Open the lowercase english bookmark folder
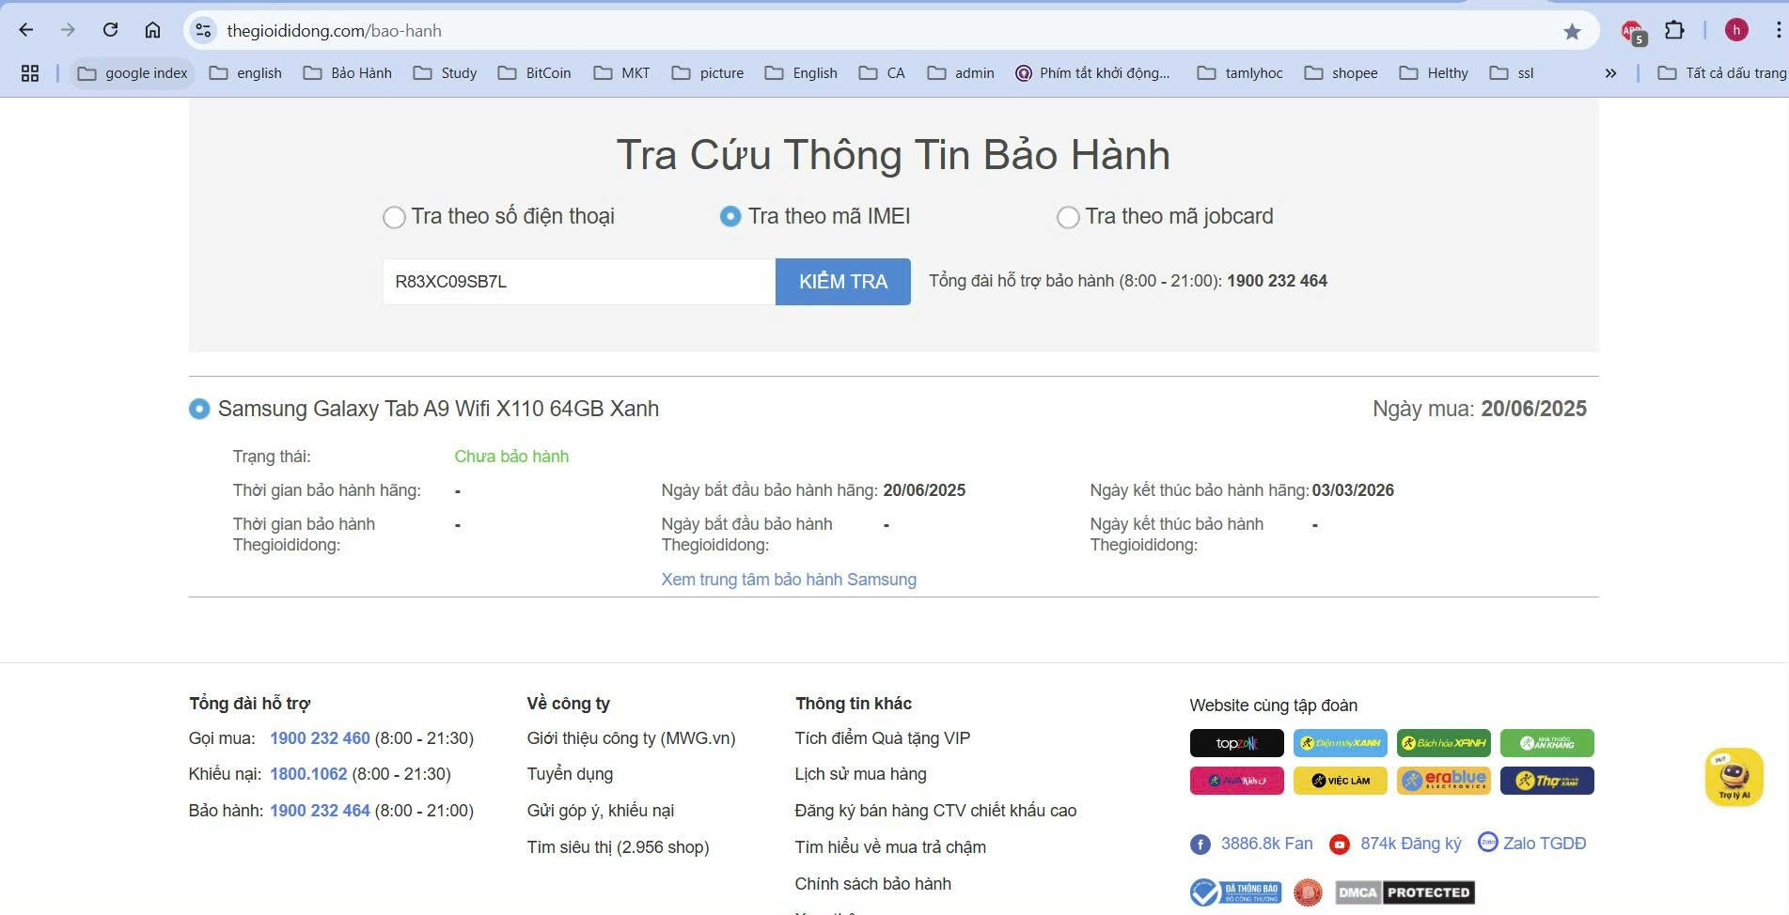This screenshot has width=1789, height=915. [x=245, y=73]
